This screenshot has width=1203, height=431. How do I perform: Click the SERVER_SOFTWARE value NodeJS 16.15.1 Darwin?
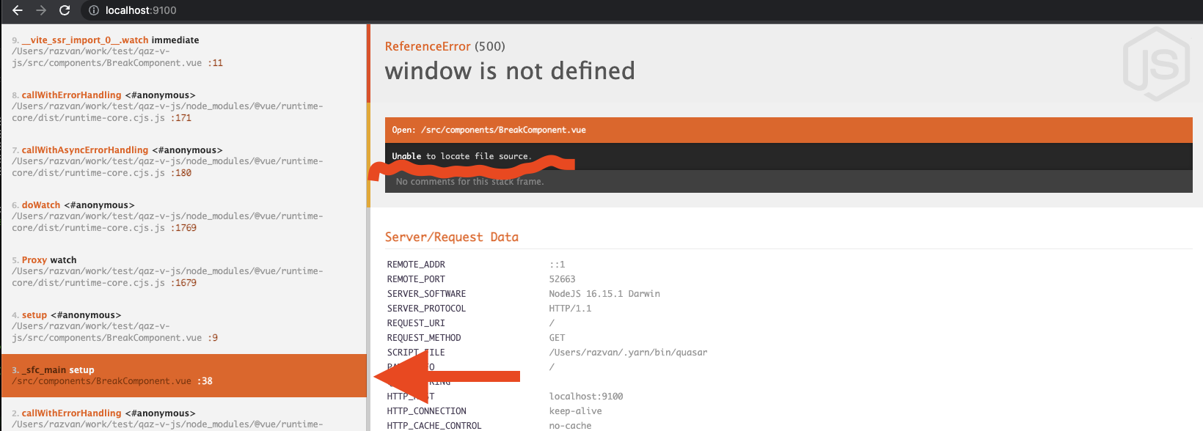pyautogui.click(x=604, y=294)
